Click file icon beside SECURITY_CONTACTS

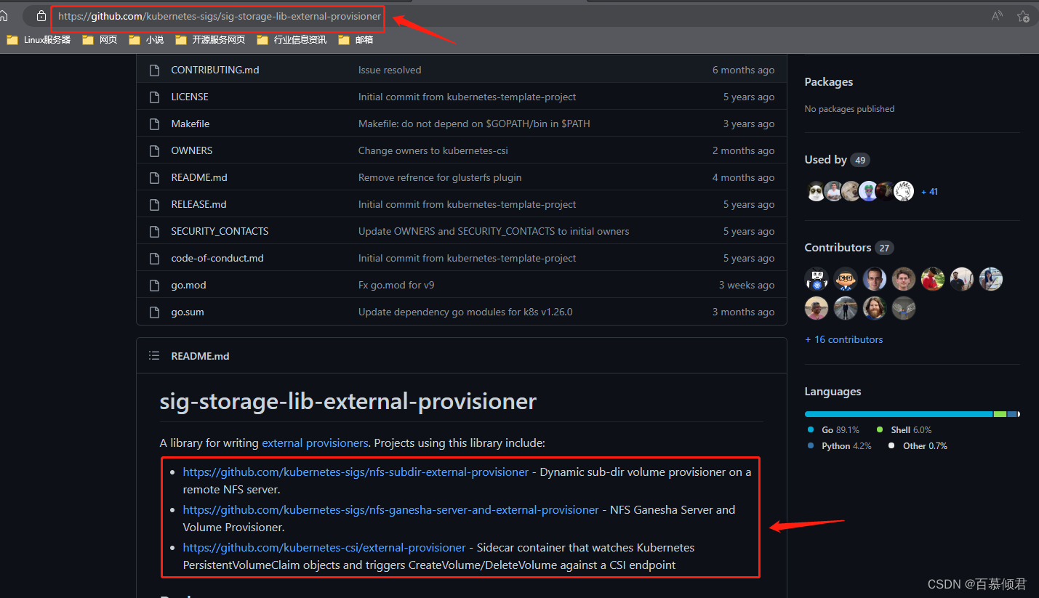[x=154, y=232]
